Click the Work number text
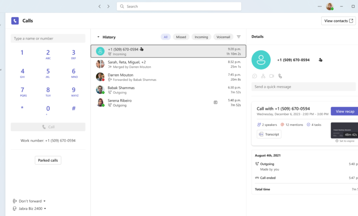The image size is (358, 216). pyautogui.click(x=48, y=141)
